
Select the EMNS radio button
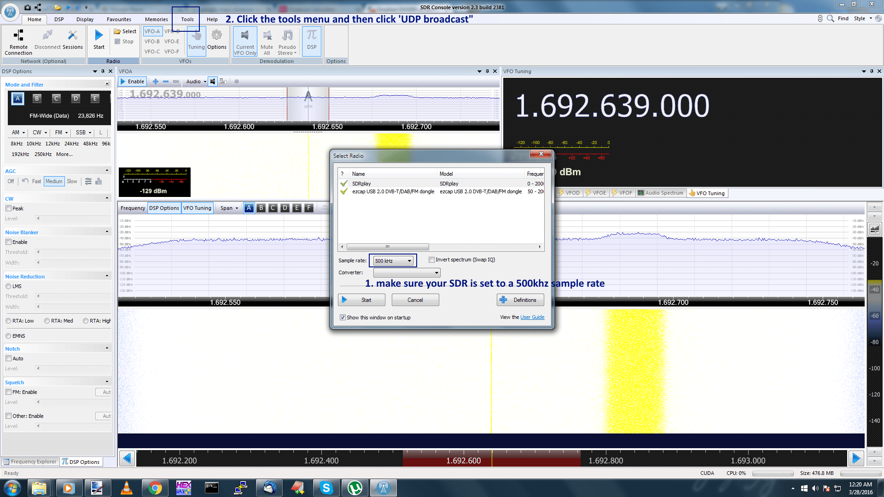point(8,336)
